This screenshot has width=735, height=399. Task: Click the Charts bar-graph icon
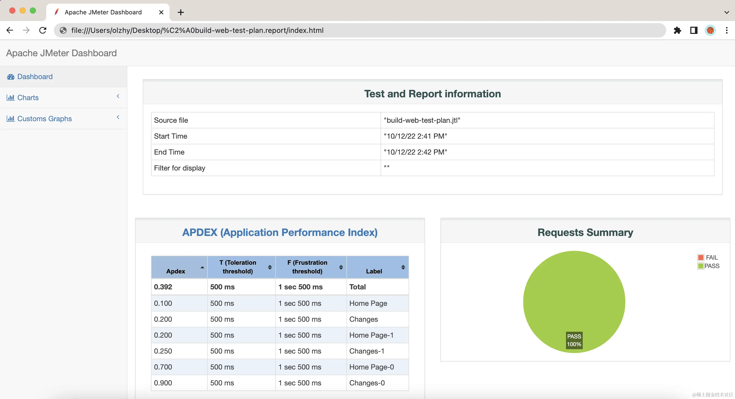click(11, 98)
